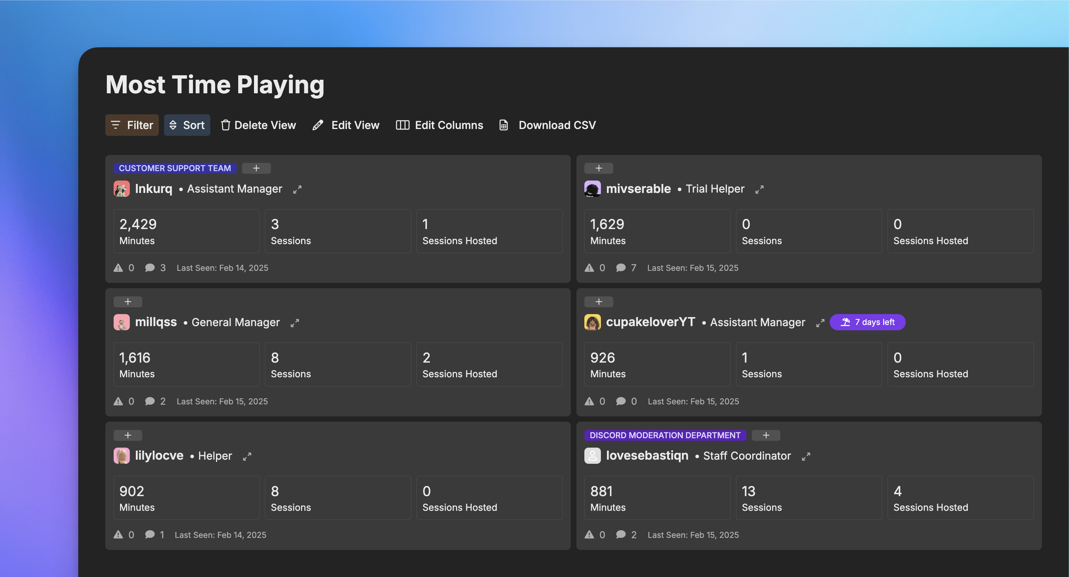Image resolution: width=1069 pixels, height=577 pixels.
Task: Add tag next to Customer Support Team
Action: [256, 168]
